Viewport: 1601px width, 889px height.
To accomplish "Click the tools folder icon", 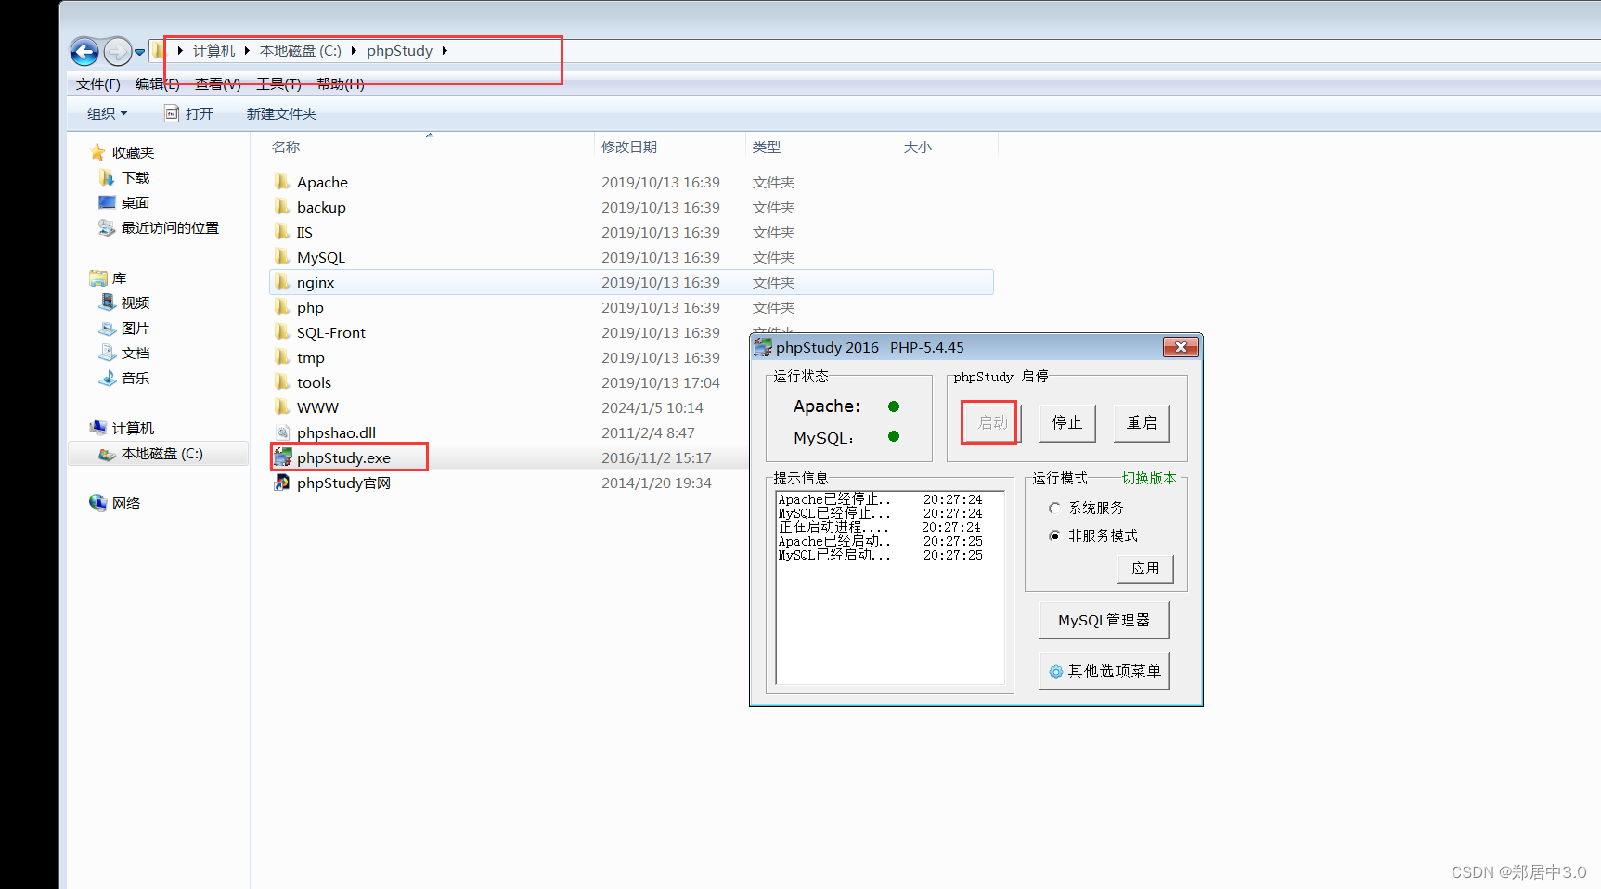I will coord(282,381).
